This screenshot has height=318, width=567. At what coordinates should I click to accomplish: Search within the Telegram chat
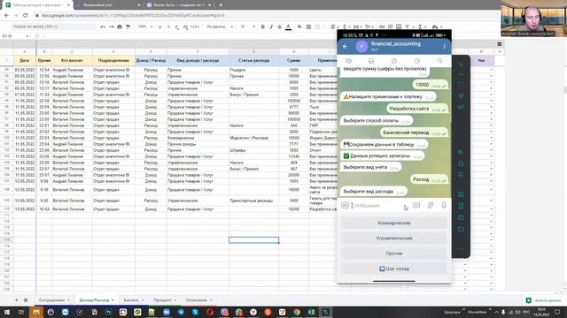[439, 61]
